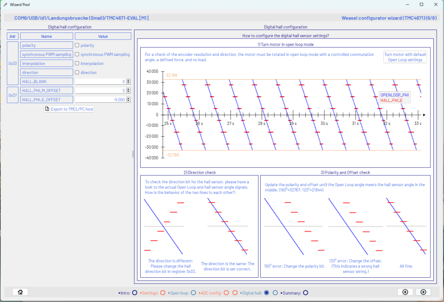Select the first ADC config radio button
This screenshot has height=302, width=444.
pyautogui.click(x=226, y=293)
